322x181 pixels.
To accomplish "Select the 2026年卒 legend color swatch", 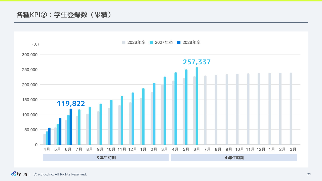I will click(124, 42).
